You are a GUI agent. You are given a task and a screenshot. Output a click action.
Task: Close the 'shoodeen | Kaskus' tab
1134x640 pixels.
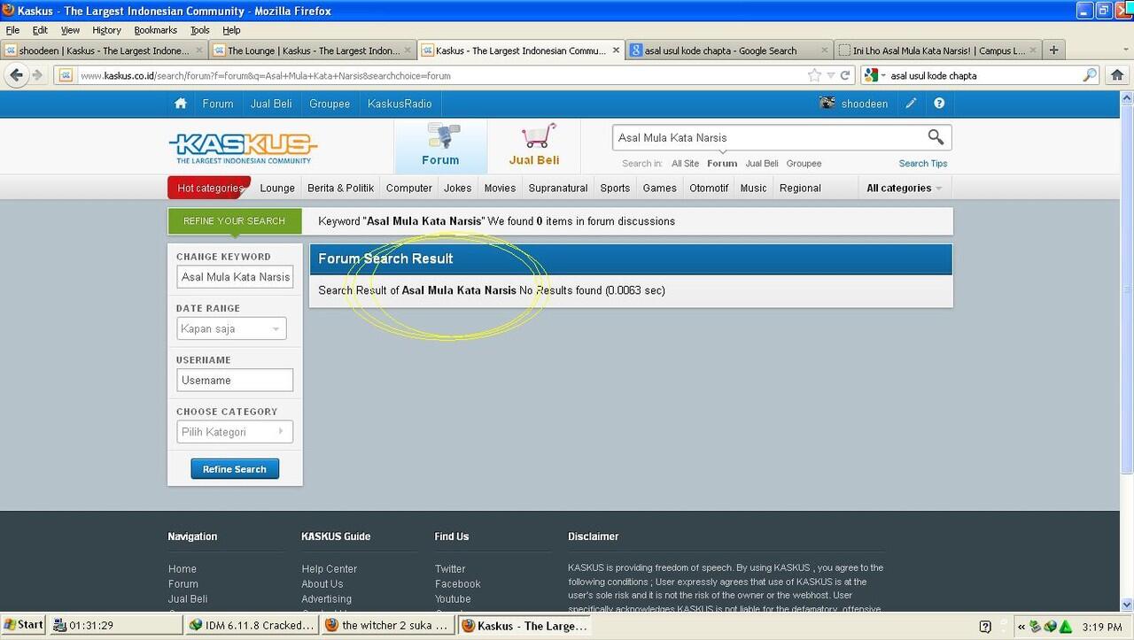(199, 50)
